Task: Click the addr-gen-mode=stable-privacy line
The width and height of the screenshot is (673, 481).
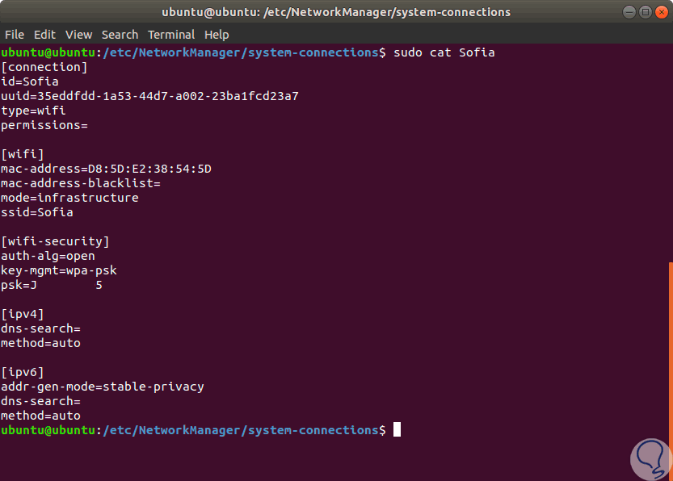Action: tap(103, 387)
